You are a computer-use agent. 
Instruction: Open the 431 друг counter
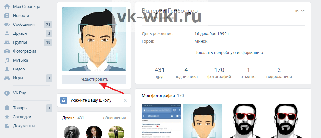160,73
